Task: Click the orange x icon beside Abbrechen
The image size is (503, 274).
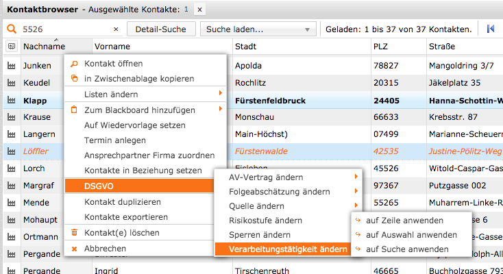Action: [74, 249]
